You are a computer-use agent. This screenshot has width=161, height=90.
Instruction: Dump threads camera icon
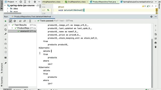[6, 44]
